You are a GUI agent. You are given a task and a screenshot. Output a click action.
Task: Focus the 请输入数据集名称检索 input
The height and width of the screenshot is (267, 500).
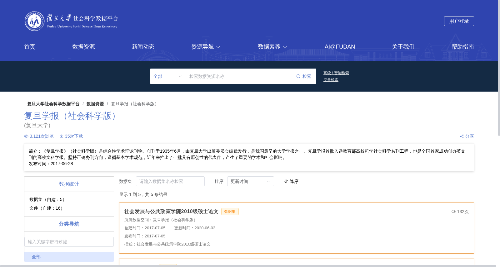click(x=170, y=181)
